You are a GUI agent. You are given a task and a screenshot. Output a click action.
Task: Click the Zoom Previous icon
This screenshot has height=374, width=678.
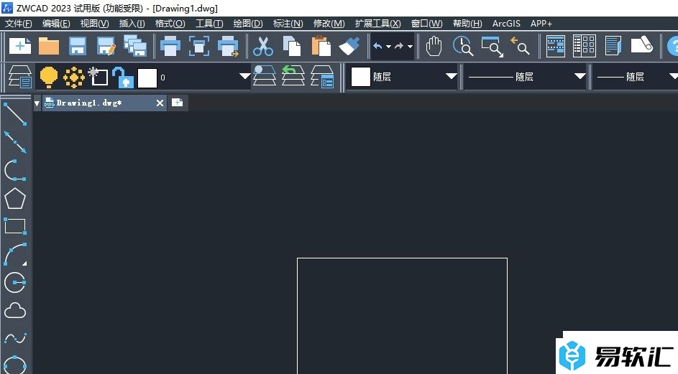[x=520, y=46]
